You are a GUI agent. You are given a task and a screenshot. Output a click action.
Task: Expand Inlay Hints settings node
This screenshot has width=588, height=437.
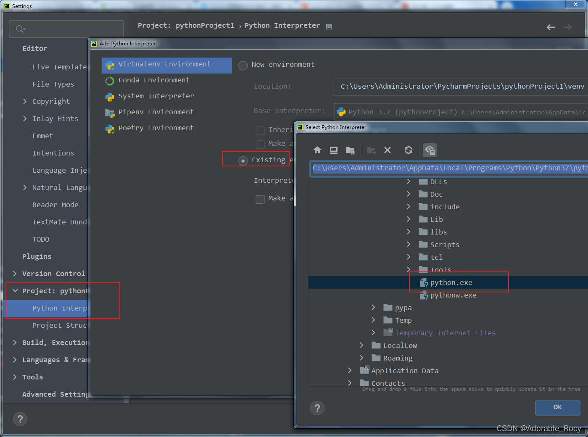(25, 118)
